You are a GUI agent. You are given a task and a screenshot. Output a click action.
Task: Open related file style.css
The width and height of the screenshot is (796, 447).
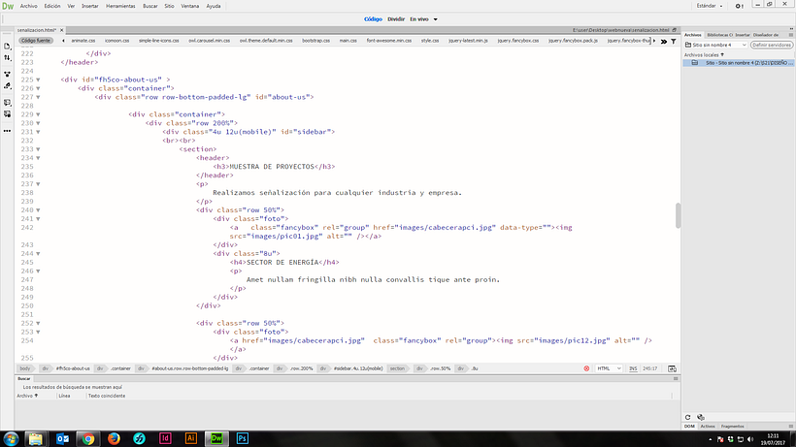[430, 41]
